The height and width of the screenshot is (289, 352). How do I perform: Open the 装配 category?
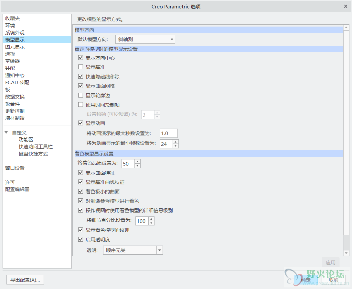click(10, 68)
